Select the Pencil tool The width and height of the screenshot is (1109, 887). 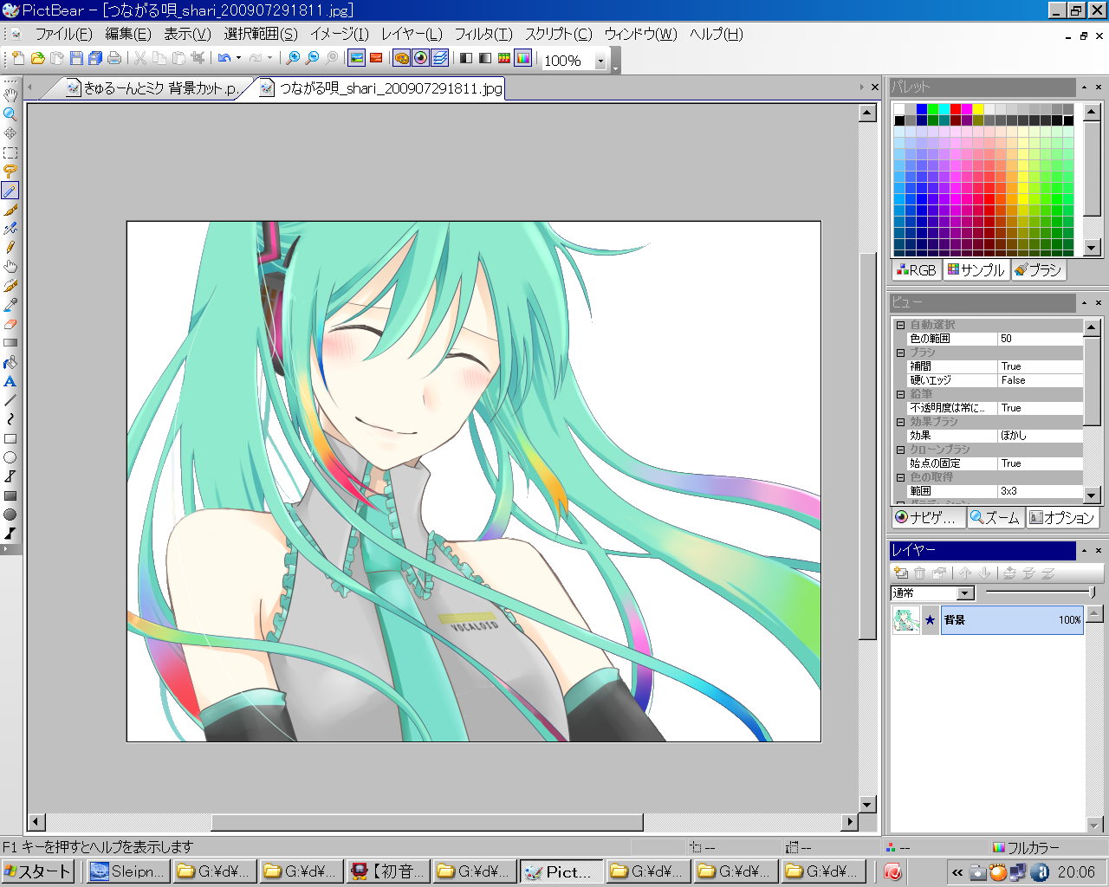pyautogui.click(x=10, y=248)
